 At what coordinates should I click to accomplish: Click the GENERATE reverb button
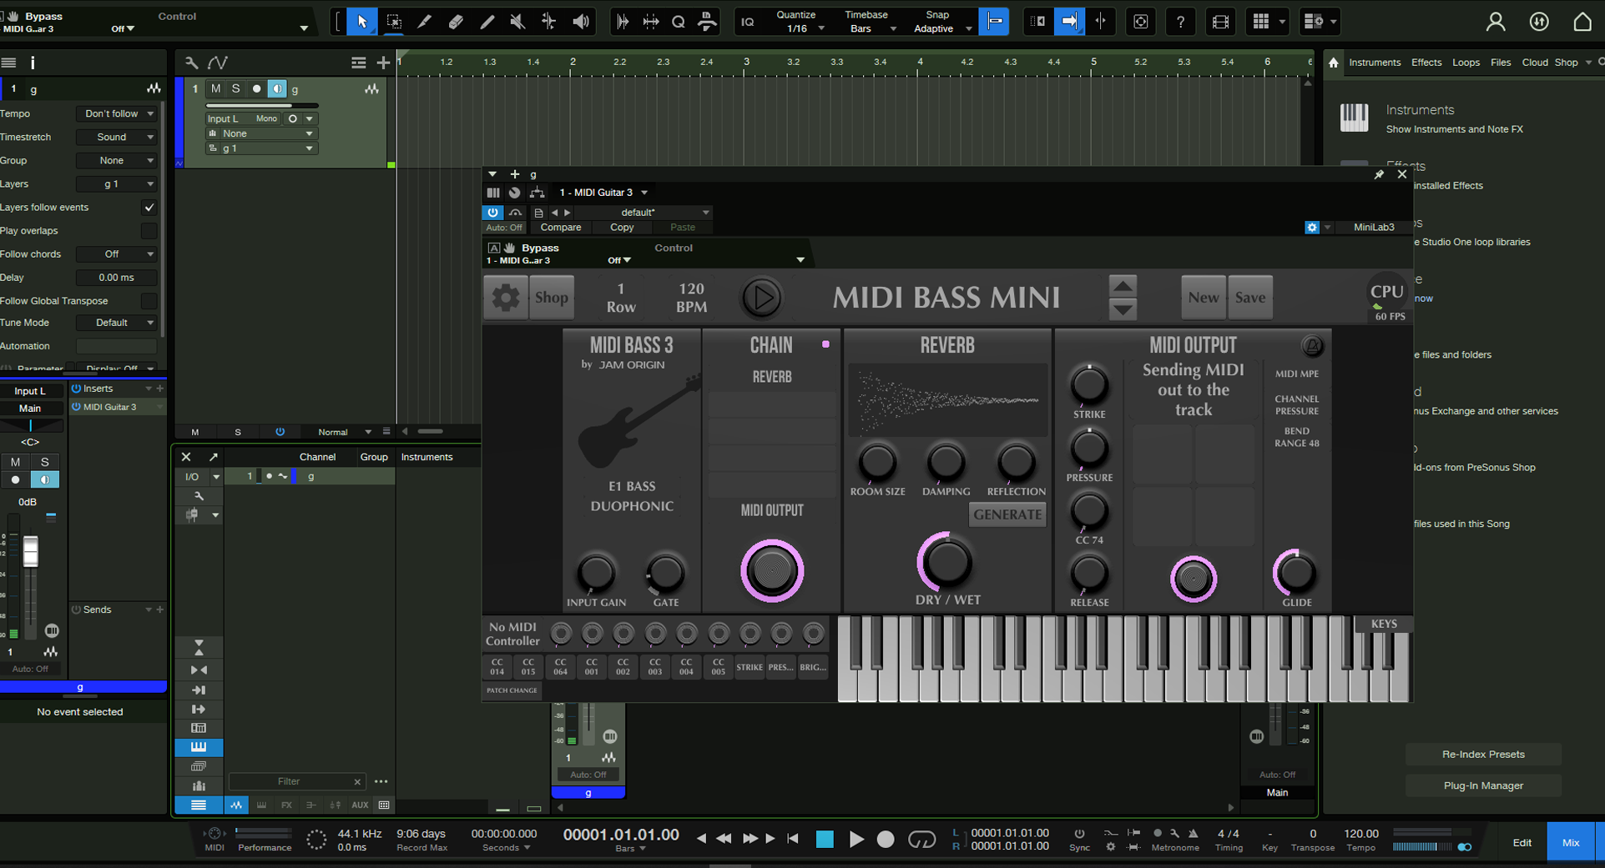[1007, 514]
